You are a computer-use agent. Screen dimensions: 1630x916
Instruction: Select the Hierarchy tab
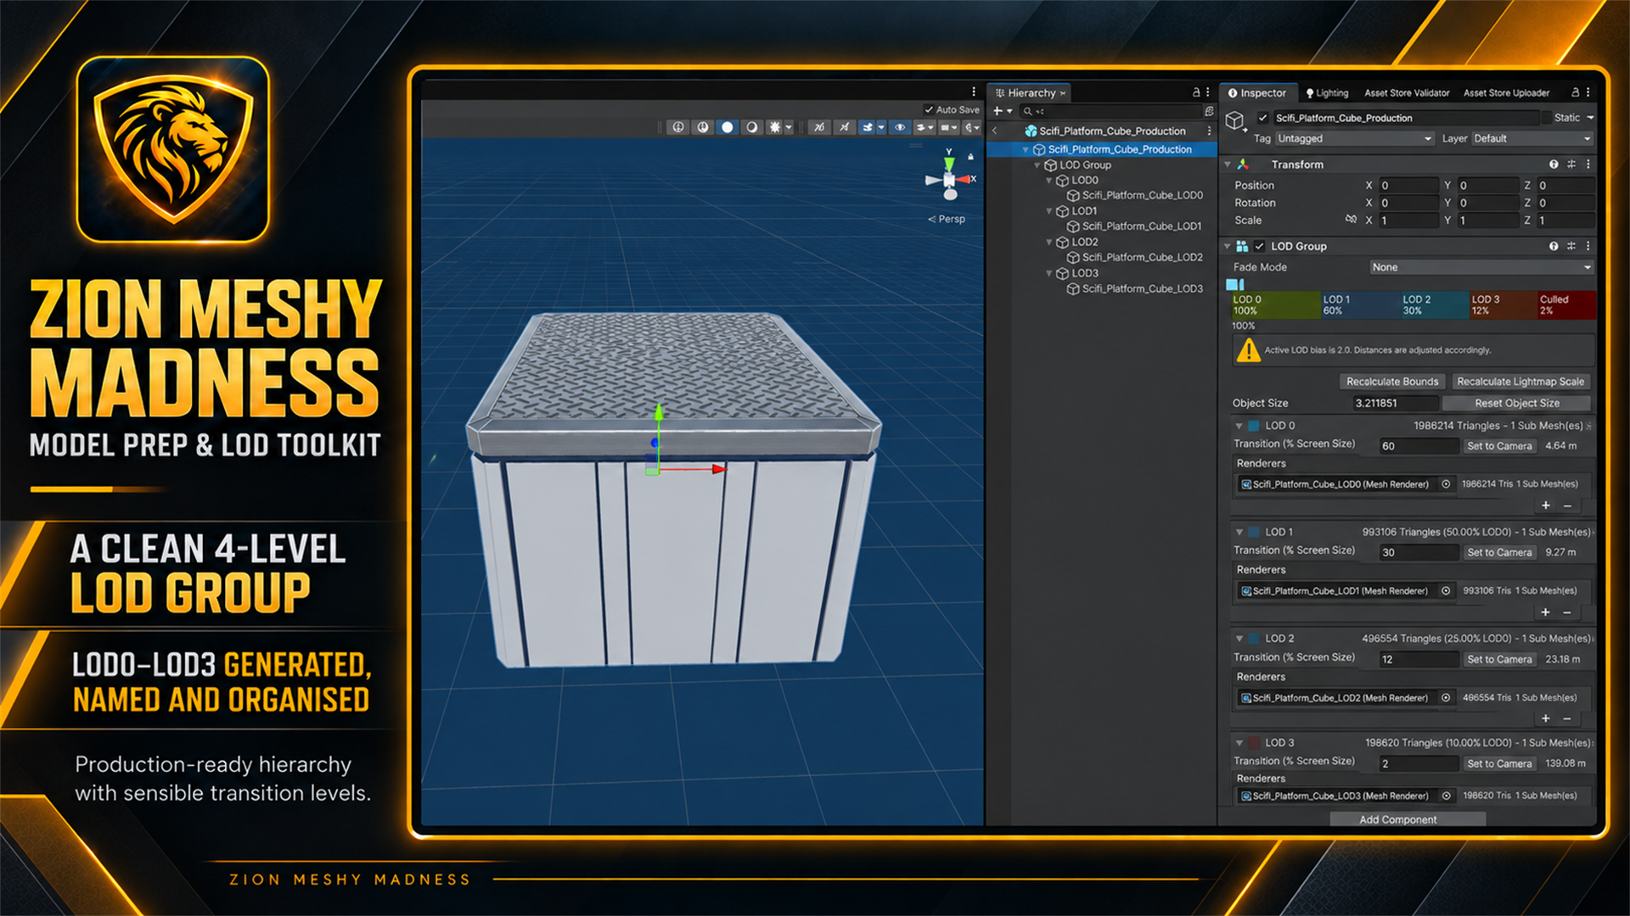(1030, 93)
